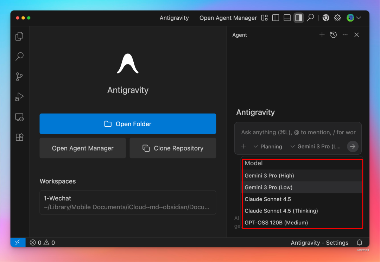Click the Workspaces heading
The width and height of the screenshot is (380, 262).
[58, 181]
